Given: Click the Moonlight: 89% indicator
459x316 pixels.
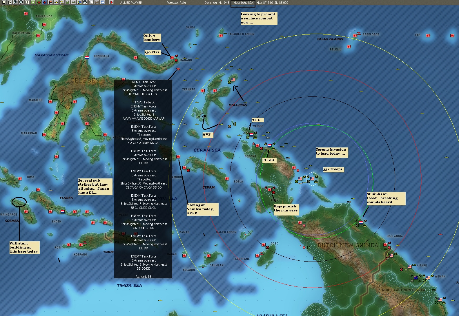Looking at the screenshot, I should 243,3.
